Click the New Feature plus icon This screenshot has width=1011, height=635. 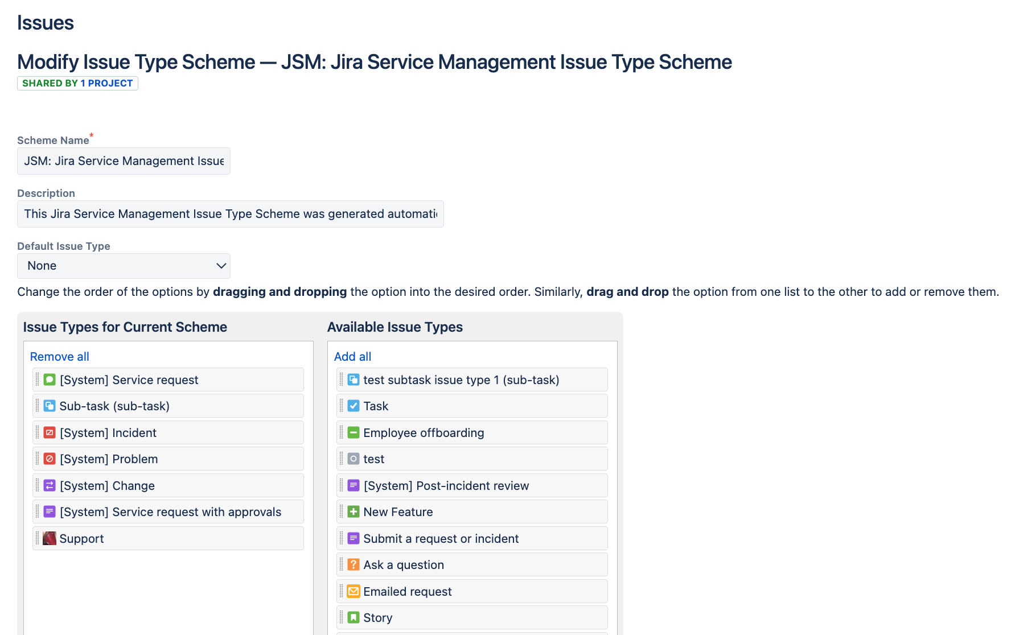354,512
